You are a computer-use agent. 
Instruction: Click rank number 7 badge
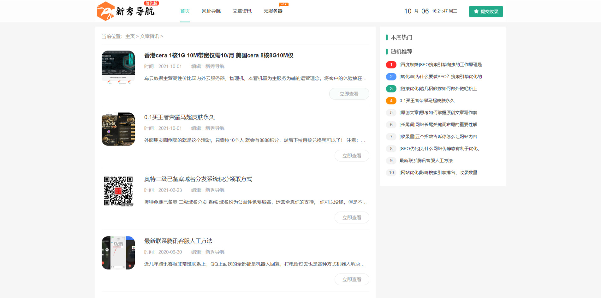391,137
